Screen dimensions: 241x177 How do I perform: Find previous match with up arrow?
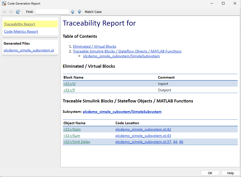pyautogui.click(x=73, y=12)
